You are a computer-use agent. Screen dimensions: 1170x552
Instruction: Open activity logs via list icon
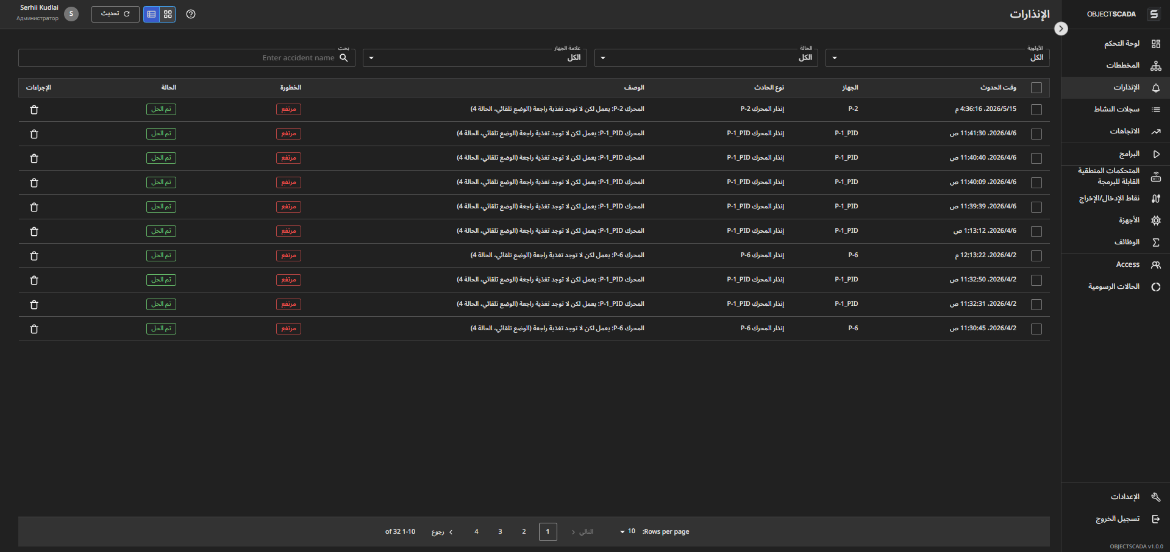click(1155, 110)
